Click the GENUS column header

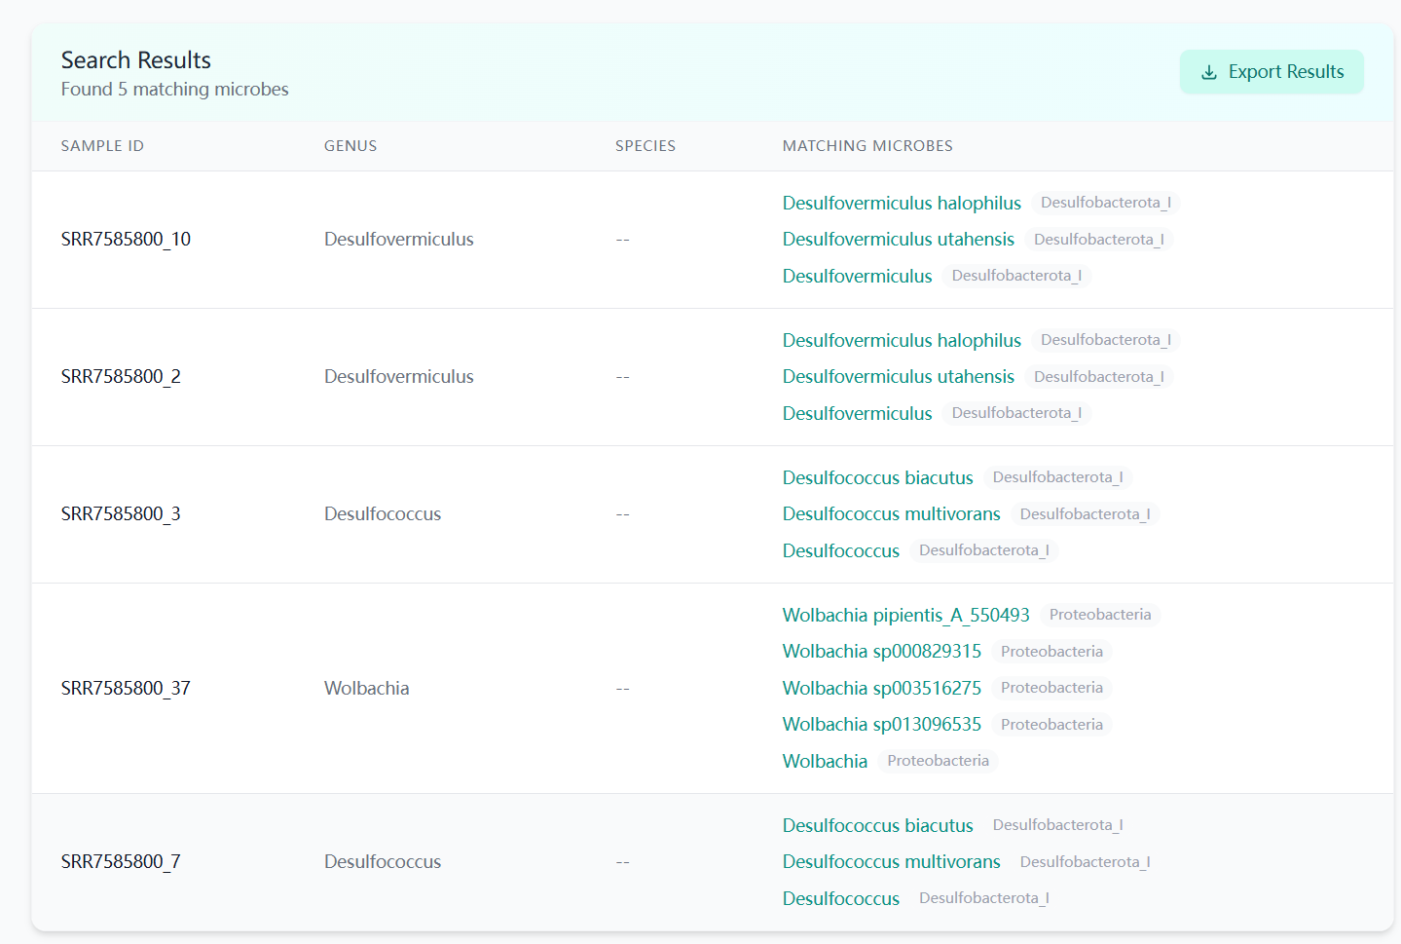coord(350,146)
